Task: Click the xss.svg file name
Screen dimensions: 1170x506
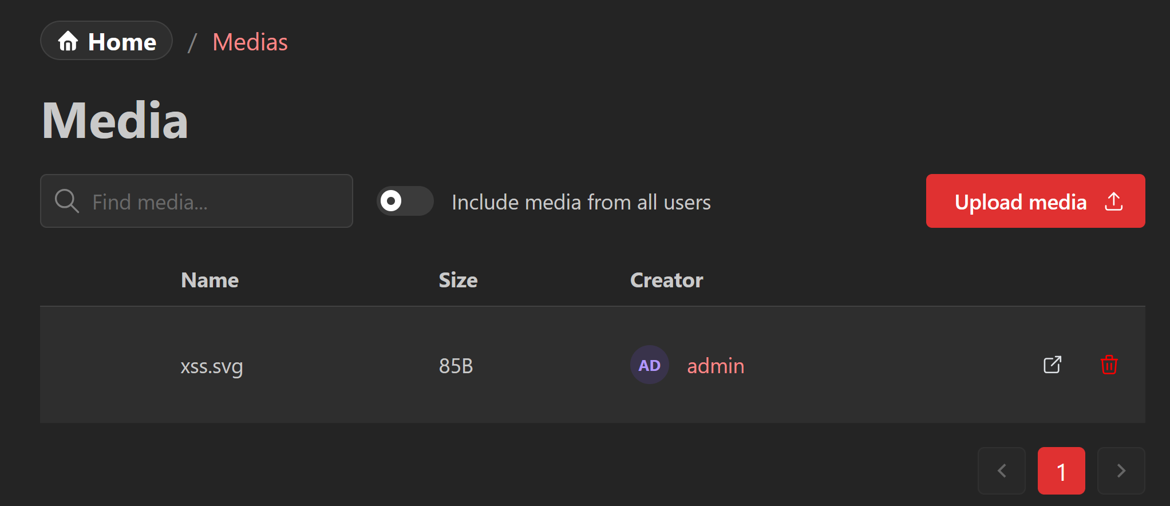Action: coord(211,366)
